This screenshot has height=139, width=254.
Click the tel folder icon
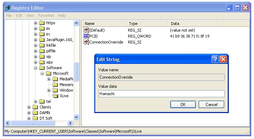click(42, 101)
